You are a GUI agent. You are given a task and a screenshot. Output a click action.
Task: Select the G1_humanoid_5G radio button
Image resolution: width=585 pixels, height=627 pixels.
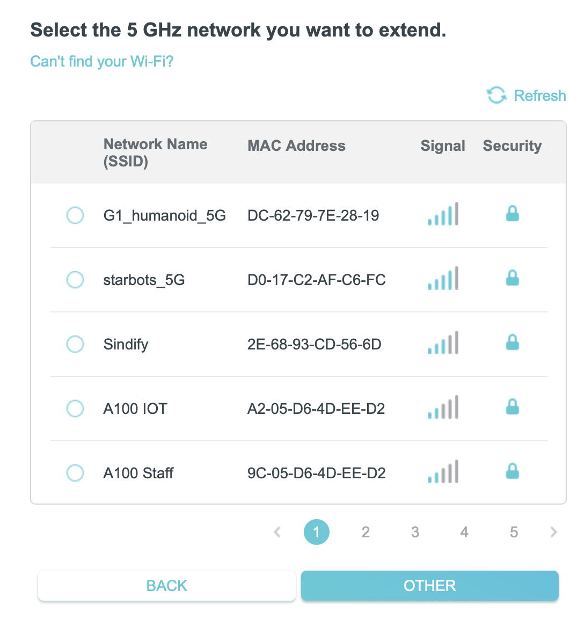(x=75, y=215)
